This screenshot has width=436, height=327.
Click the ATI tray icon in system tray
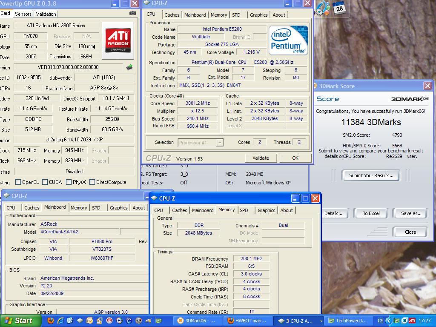(x=412, y=321)
